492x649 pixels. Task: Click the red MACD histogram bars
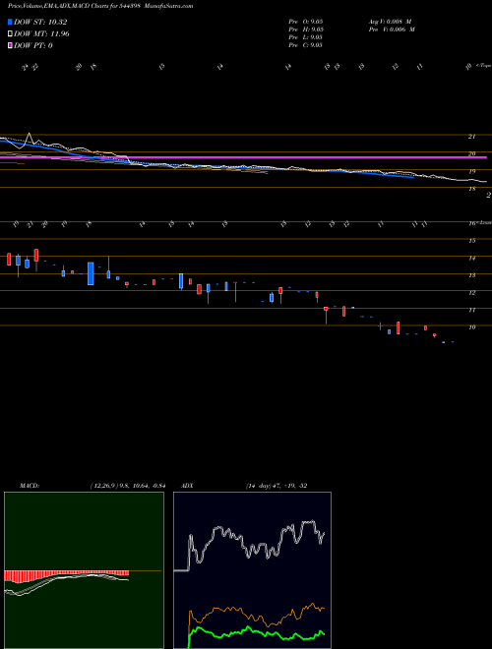[x=66, y=575]
